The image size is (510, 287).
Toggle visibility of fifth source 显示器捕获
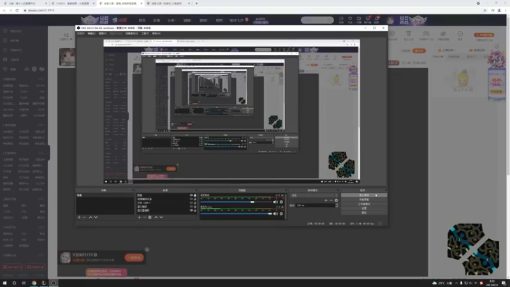[191, 210]
